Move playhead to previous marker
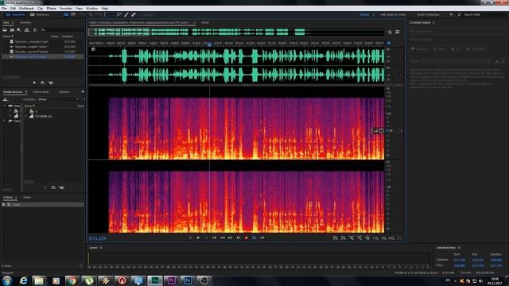Screen dimensions: 509x286 click(214, 238)
